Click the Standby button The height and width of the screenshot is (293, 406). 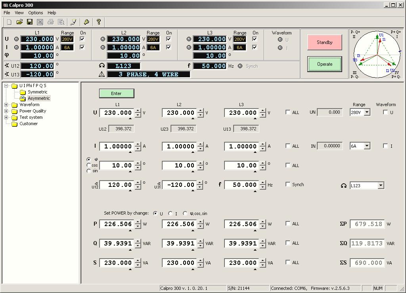click(324, 42)
